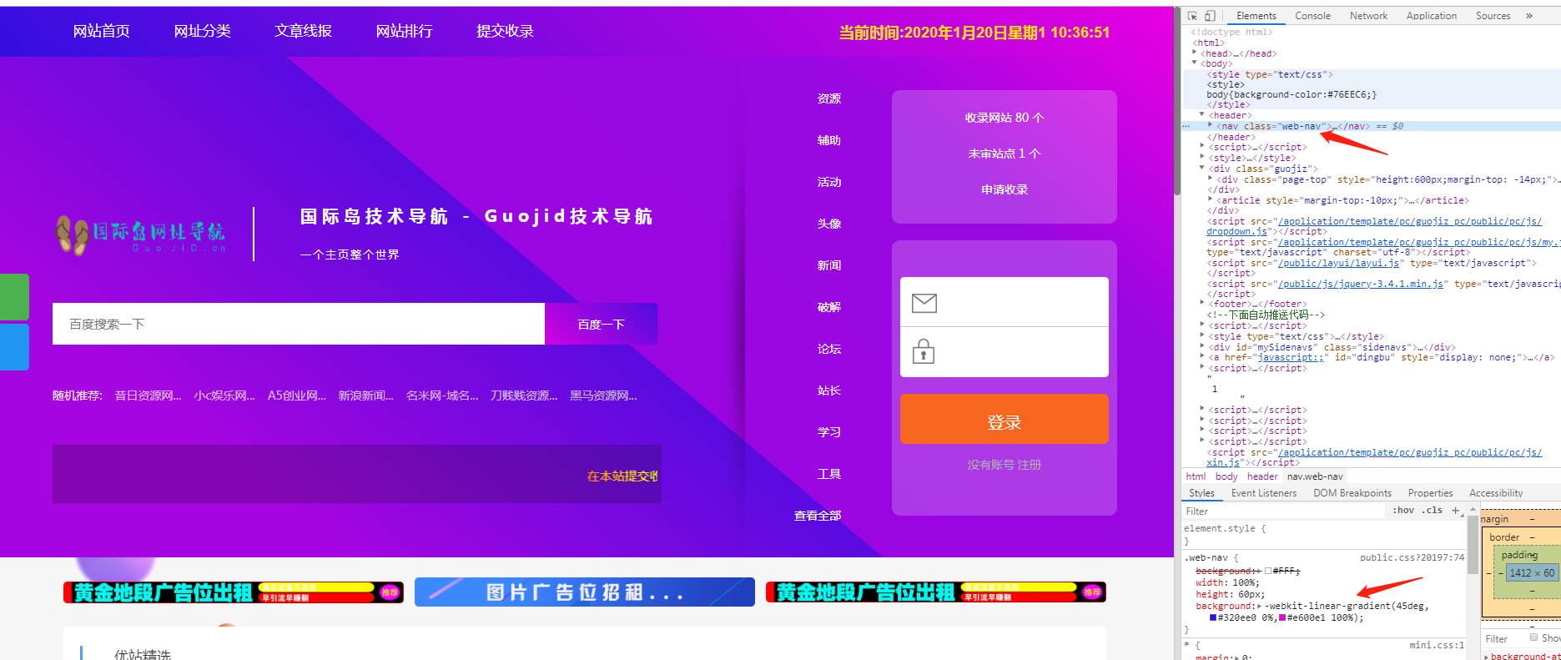Check the Show all checkbox in Computed filter
Viewport: 1561px width, 660px height.
(x=1533, y=637)
